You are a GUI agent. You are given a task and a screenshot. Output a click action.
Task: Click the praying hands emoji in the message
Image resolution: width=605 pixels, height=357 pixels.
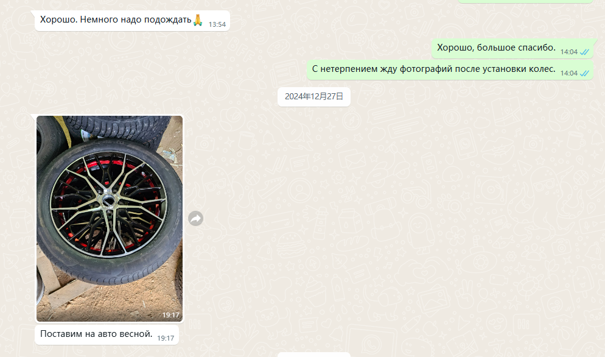(198, 19)
